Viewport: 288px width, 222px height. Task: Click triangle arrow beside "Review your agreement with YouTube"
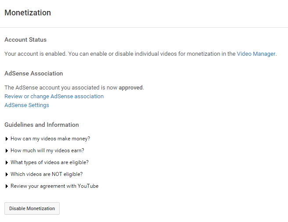(7, 186)
